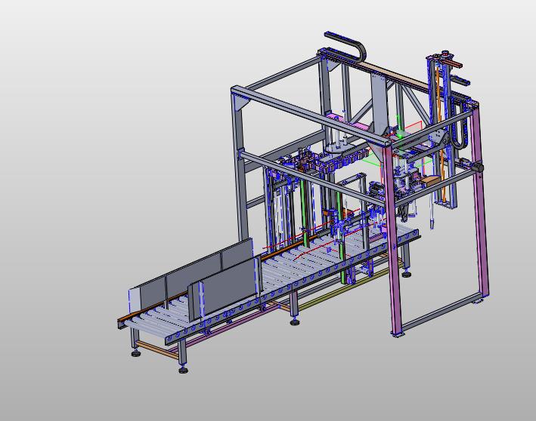Viewport: 536px width, 421px height.
Task: Pick the black round knob on right post
Action: (x=478, y=167)
